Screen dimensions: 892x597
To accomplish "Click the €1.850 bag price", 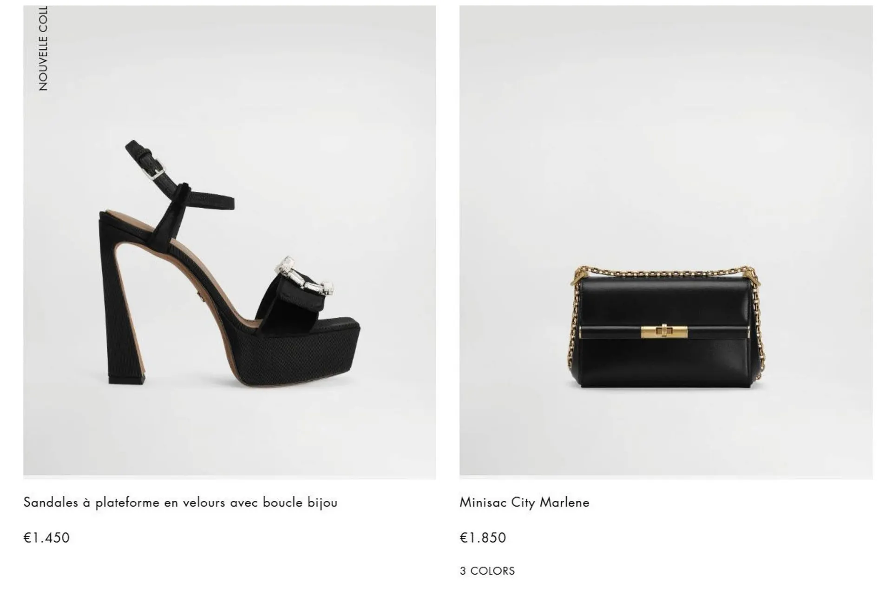I will (x=483, y=538).
